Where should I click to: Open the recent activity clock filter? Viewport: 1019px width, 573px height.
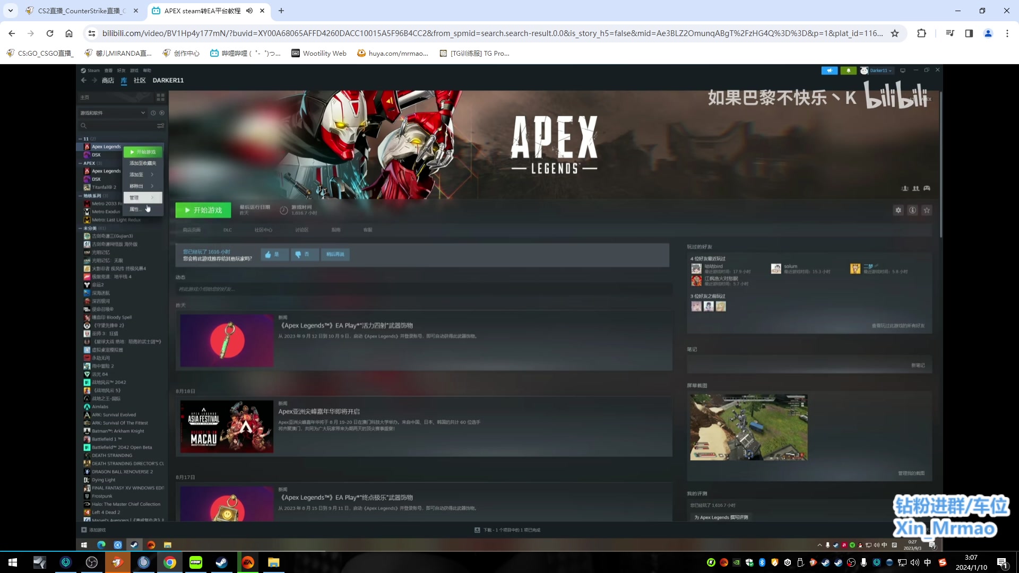153,113
